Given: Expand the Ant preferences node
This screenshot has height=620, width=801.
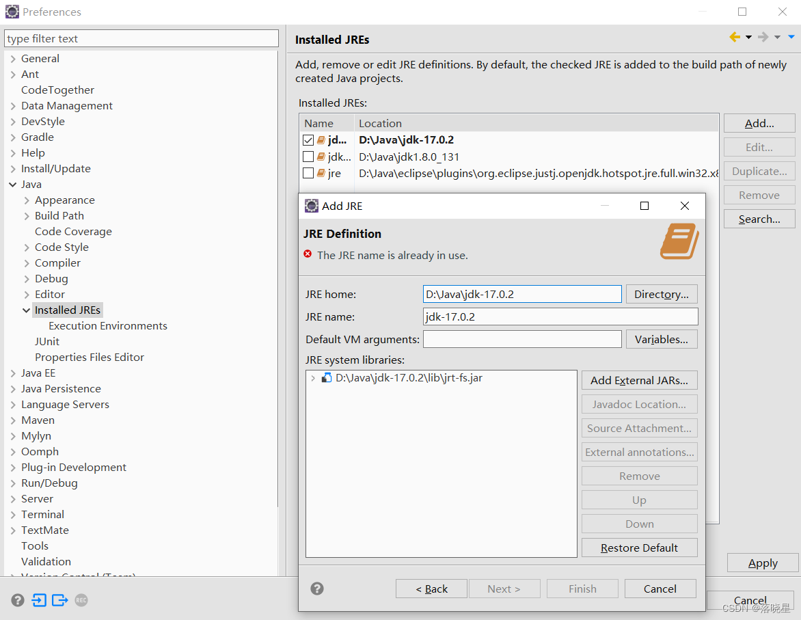Looking at the screenshot, I should [x=13, y=75].
